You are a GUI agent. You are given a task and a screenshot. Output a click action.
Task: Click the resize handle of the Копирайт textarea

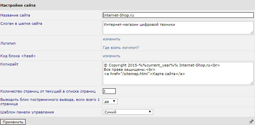click(252, 83)
